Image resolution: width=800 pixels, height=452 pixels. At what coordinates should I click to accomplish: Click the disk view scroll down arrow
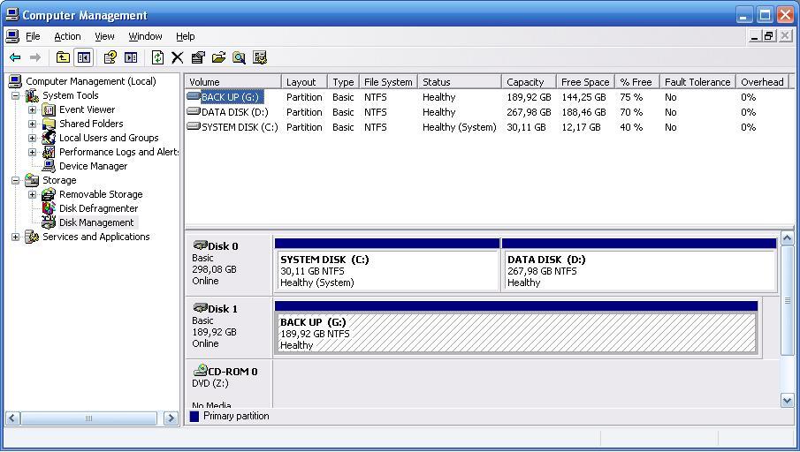(x=788, y=401)
